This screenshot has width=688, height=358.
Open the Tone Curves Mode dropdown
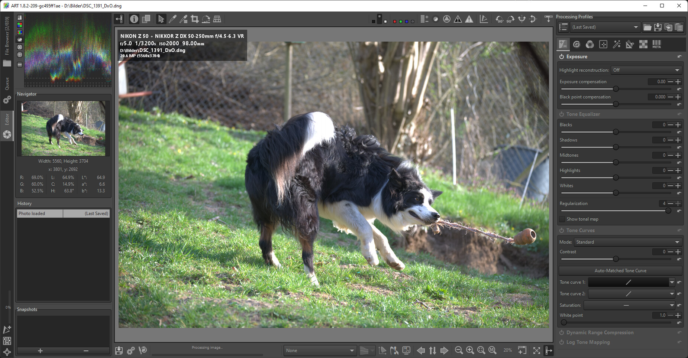click(x=627, y=242)
